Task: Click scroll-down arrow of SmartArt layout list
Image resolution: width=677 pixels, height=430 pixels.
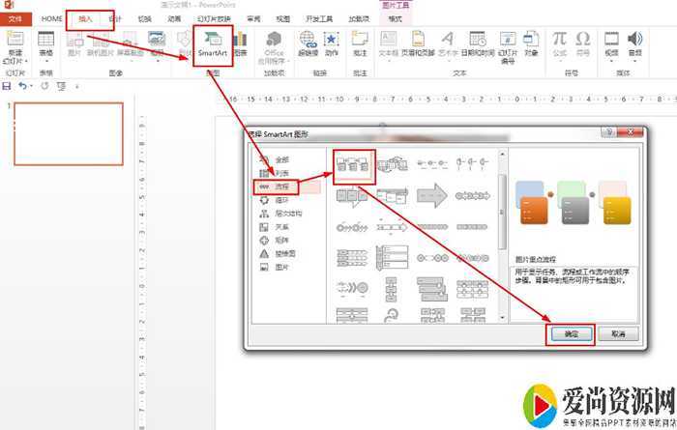Action: pyautogui.click(x=502, y=318)
